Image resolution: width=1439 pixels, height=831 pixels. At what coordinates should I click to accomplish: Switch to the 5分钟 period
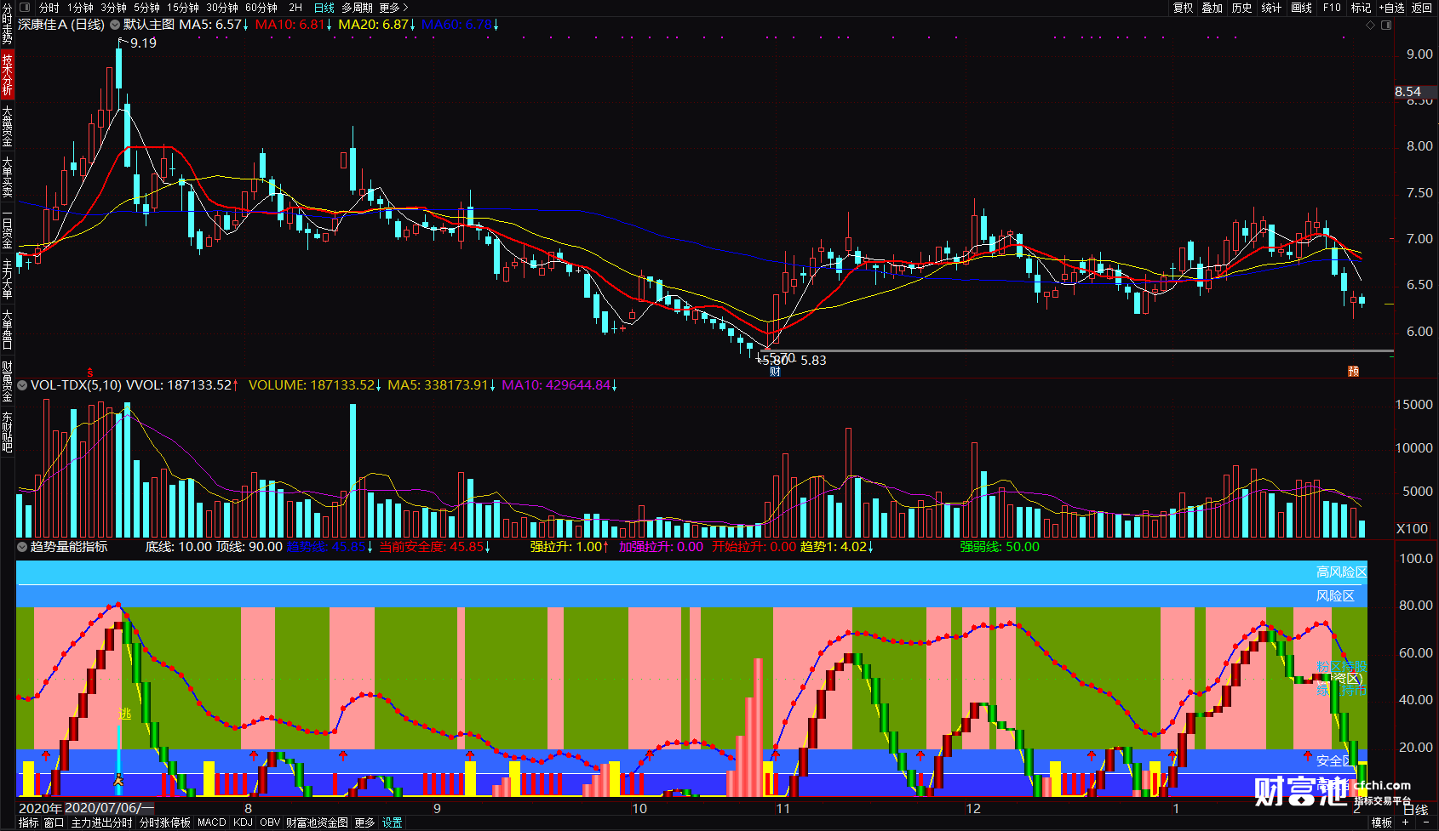[146, 8]
